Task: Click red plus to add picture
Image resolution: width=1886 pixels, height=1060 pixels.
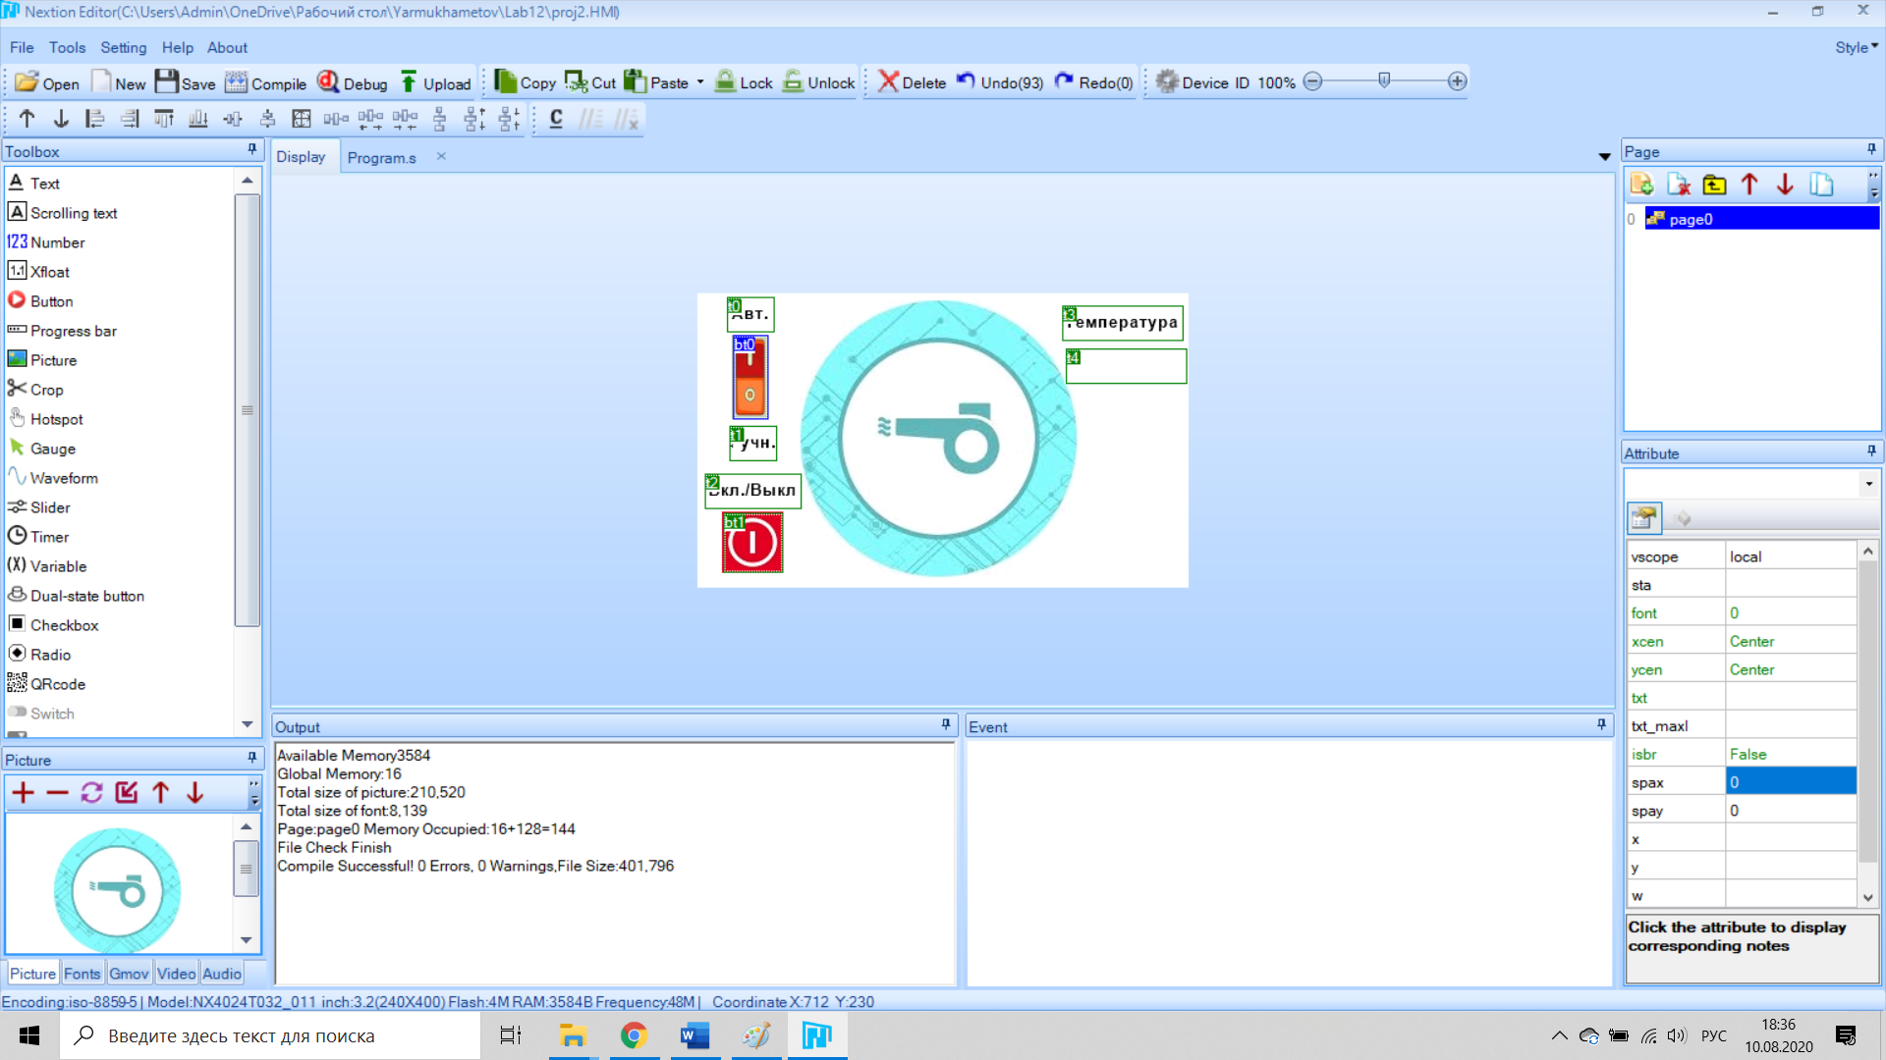Action: 23,793
